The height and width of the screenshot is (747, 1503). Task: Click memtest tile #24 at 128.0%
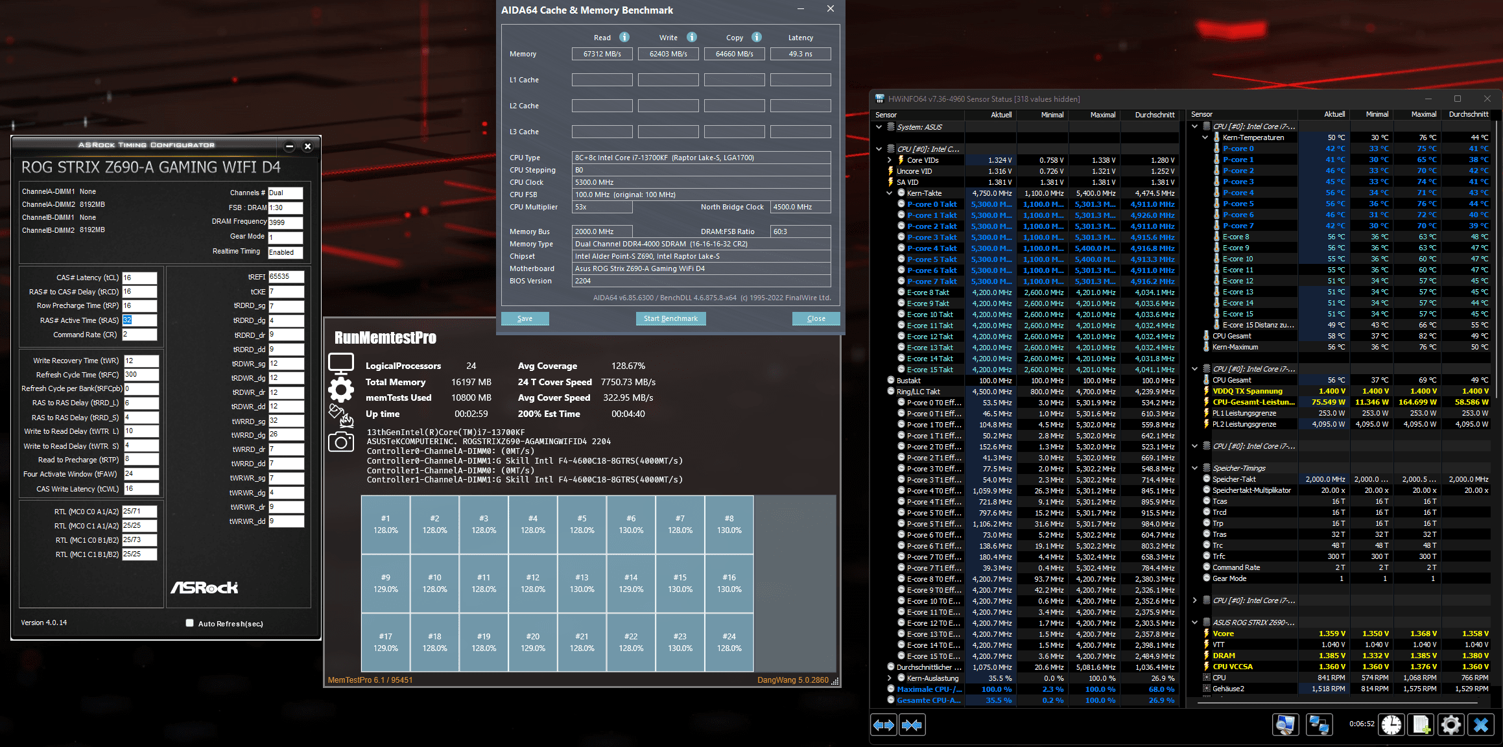point(729,643)
